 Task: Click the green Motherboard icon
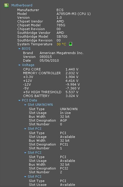[6, 5]
